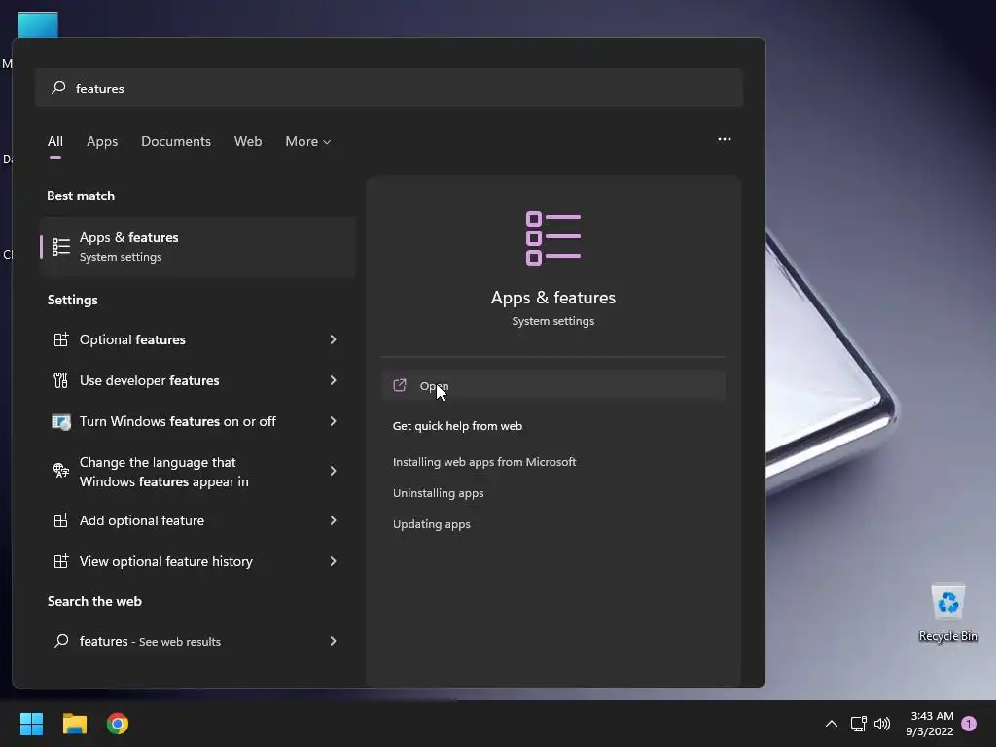Viewport: 996px width, 747px height.
Task: Open the Uninstalling apps help link
Action: [439, 493]
